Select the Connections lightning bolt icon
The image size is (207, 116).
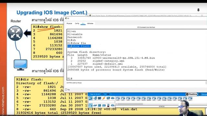(104, 98)
